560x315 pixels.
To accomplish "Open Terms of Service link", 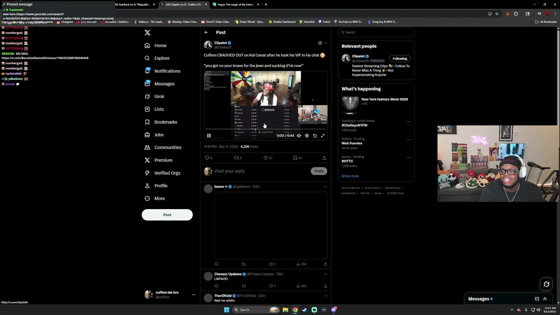I will tap(350, 188).
